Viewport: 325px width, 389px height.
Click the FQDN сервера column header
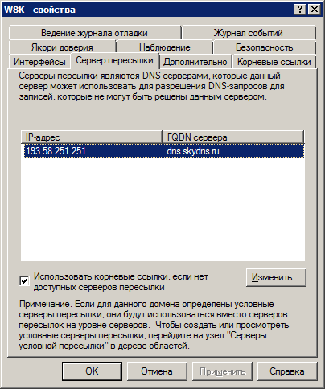pyautogui.click(x=232, y=137)
